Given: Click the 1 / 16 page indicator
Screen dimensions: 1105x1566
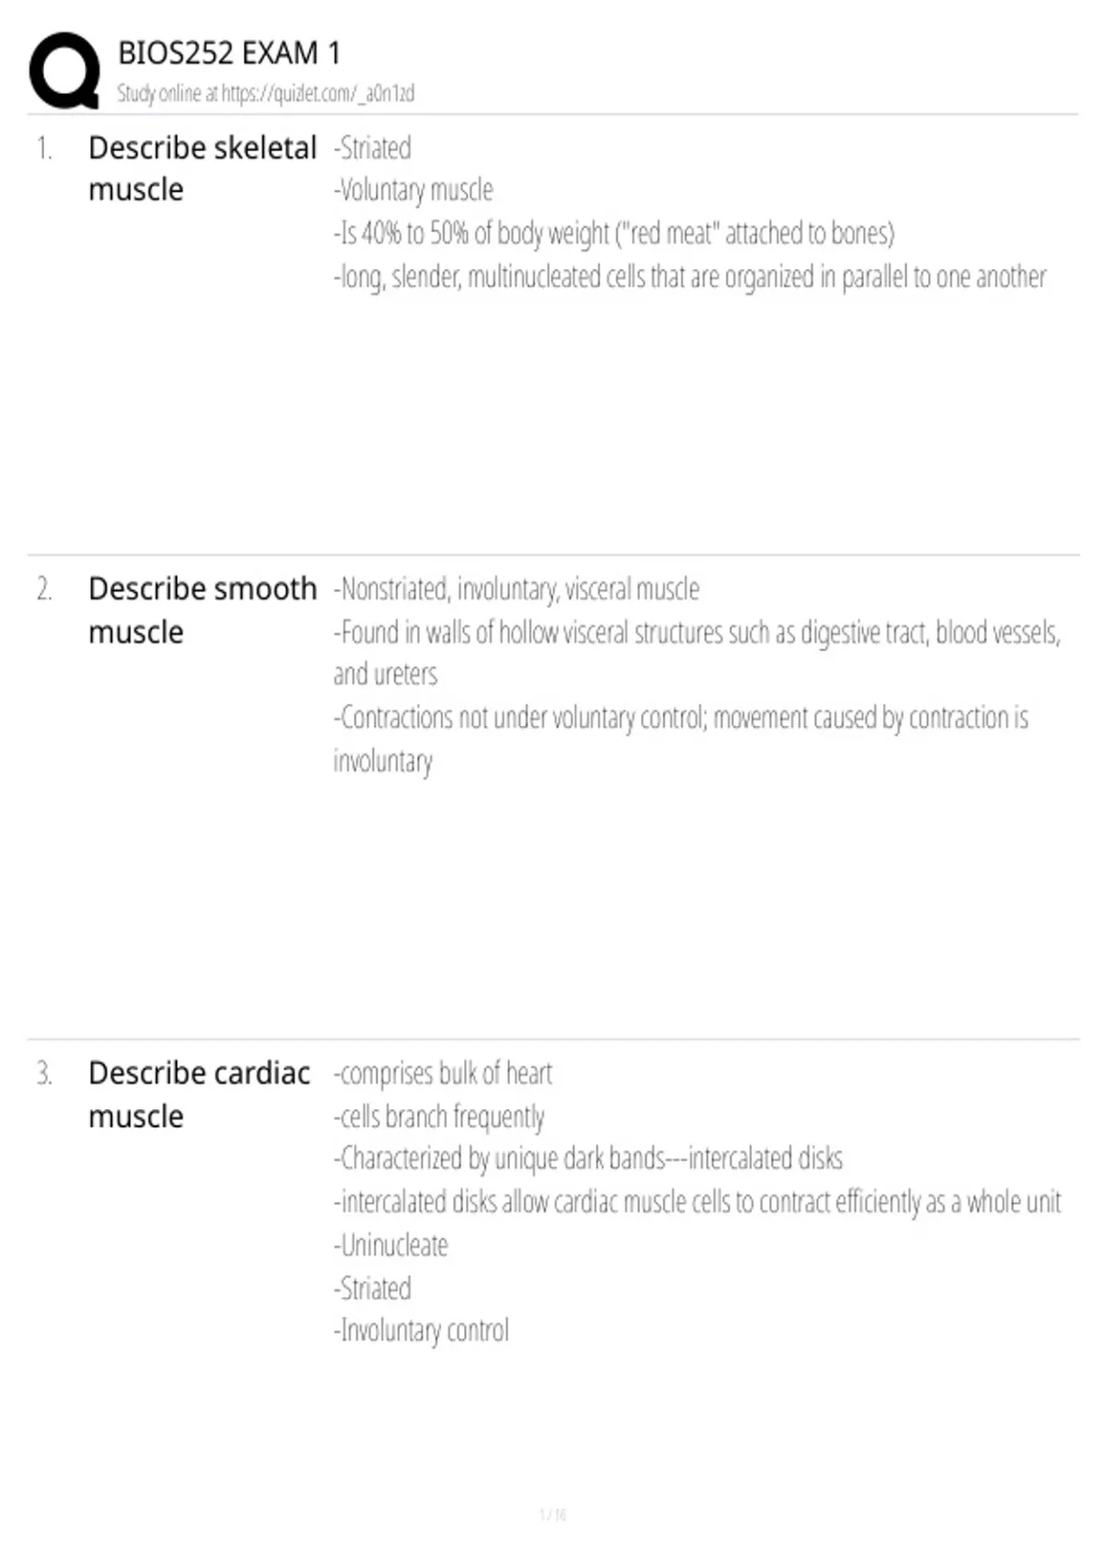Looking at the screenshot, I should coord(552,1514).
